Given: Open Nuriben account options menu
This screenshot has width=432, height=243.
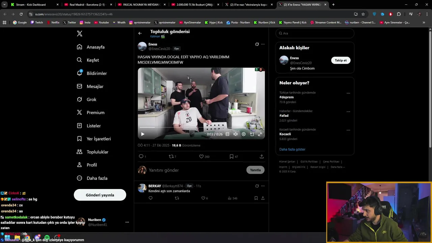Looking at the screenshot, I should 127,222.
